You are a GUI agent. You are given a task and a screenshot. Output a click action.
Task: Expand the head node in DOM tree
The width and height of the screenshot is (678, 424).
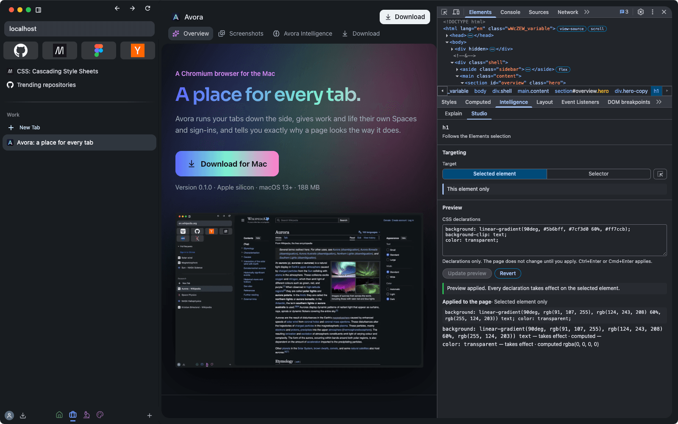(x=447, y=36)
